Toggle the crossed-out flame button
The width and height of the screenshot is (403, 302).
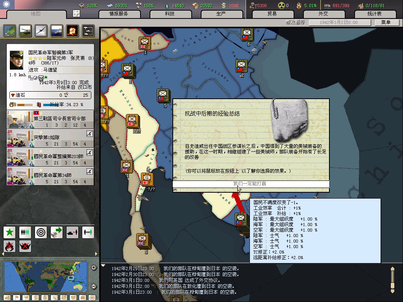[x=9, y=246]
